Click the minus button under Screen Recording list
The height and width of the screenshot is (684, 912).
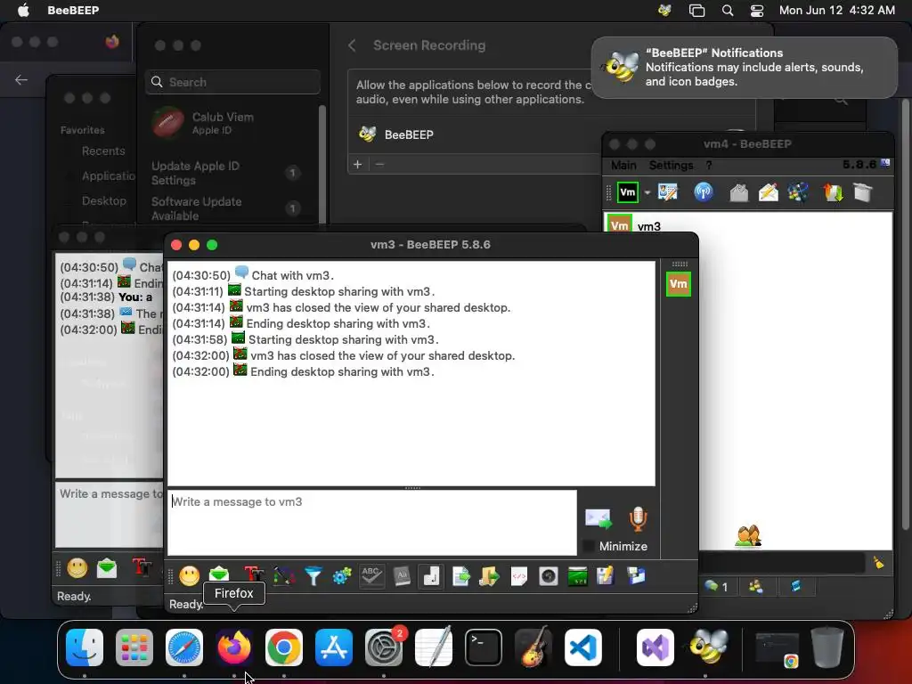(x=379, y=165)
